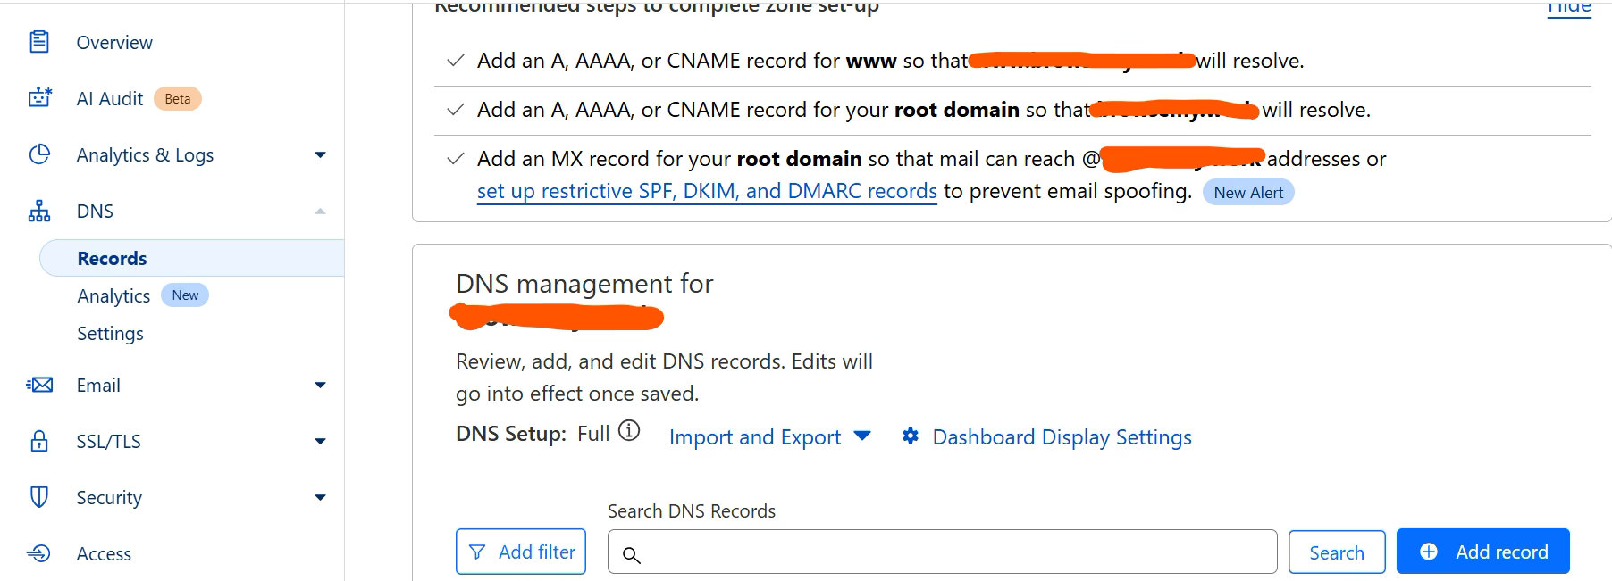Click the Analytics & Logs pie chart icon
The image size is (1612, 581).
coord(39,154)
